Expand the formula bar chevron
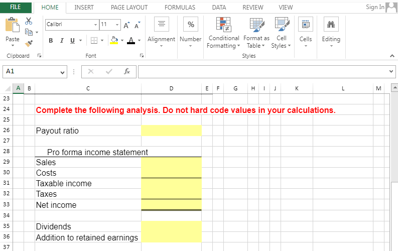Image resolution: width=398 pixels, height=251 pixels. [391, 72]
